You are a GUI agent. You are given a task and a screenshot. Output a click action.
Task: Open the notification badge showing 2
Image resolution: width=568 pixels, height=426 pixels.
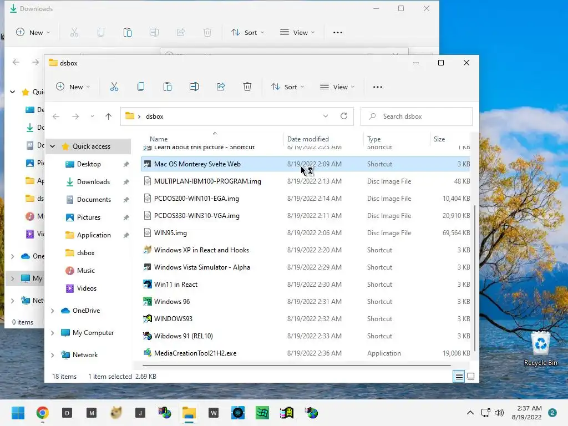pos(552,413)
